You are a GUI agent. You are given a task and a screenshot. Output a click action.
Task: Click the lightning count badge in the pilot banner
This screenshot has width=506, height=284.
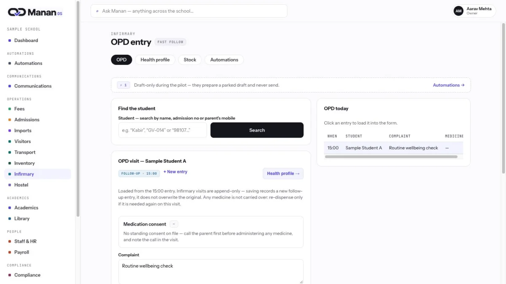pyautogui.click(x=124, y=85)
